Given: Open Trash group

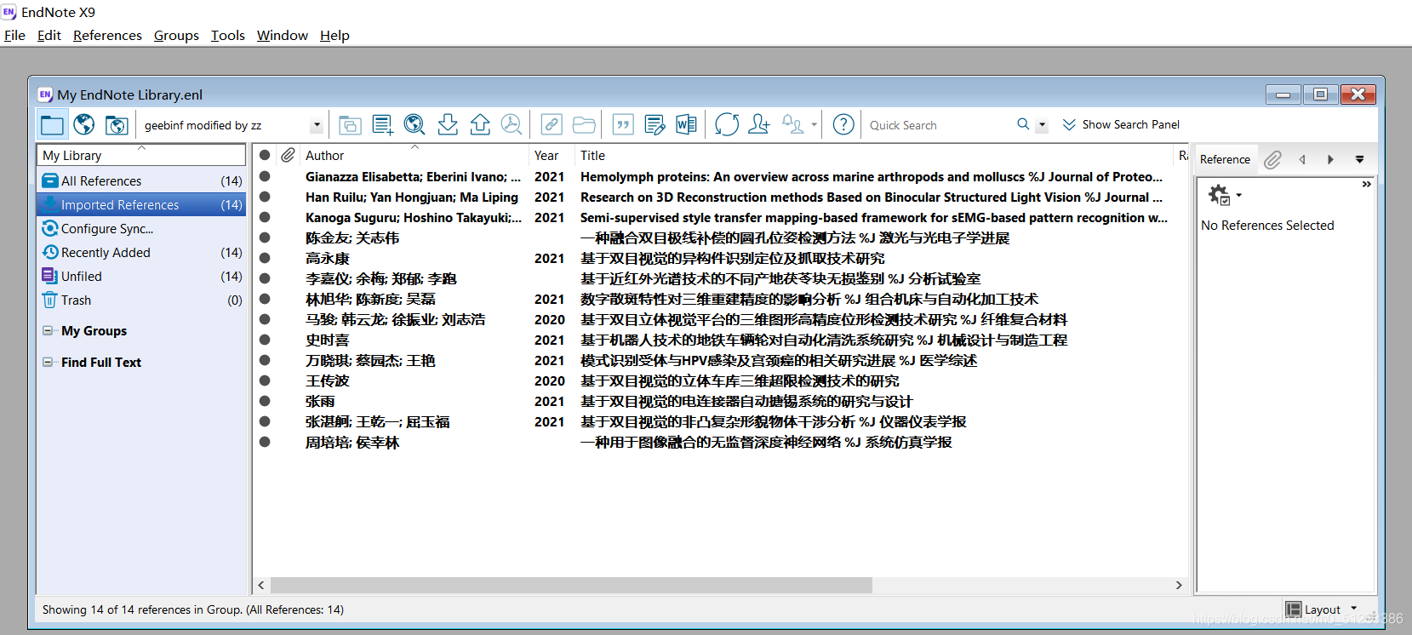Looking at the screenshot, I should tap(141, 300).
